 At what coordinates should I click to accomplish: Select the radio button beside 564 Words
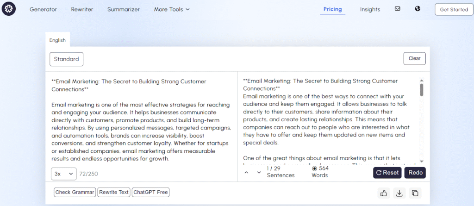point(315,169)
